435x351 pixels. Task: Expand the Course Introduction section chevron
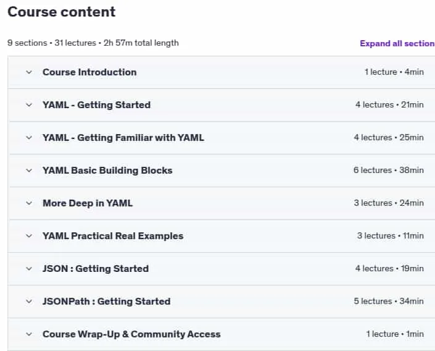click(29, 72)
